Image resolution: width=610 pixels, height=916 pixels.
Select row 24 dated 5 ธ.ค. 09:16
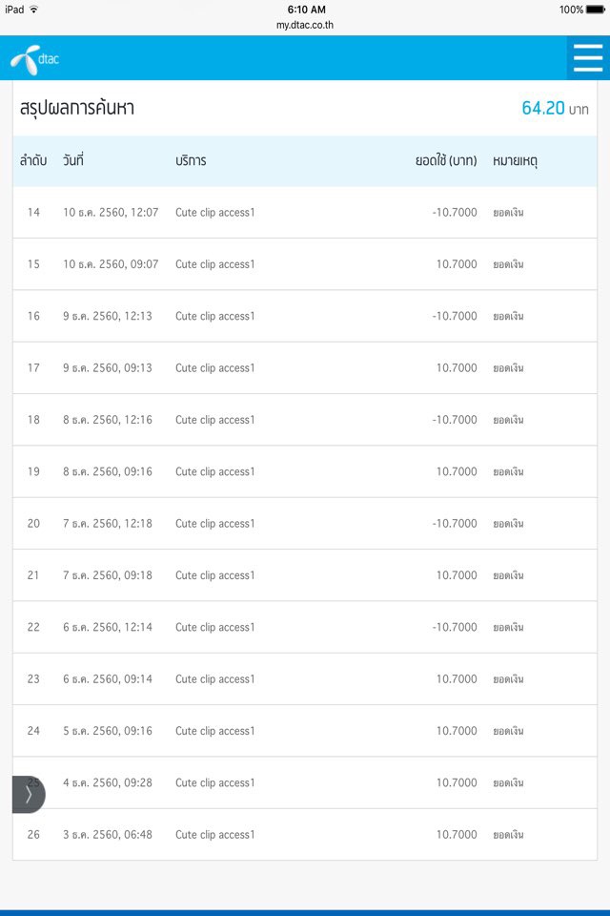point(305,731)
